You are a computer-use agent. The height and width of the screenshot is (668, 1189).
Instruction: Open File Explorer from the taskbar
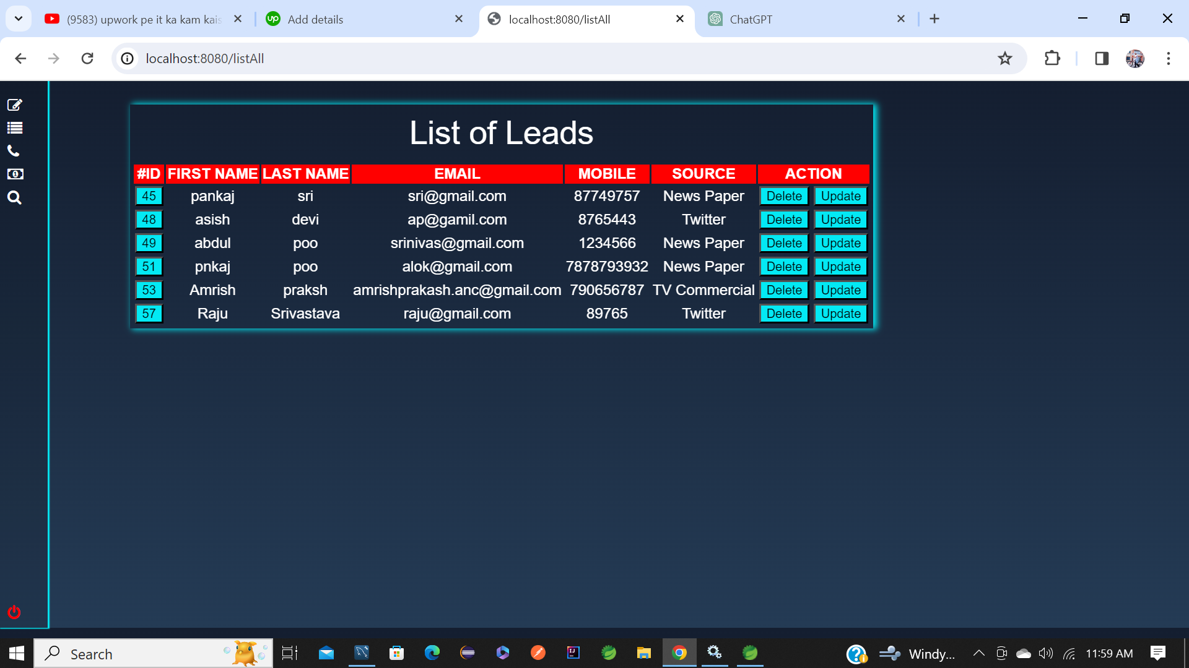[x=643, y=653]
